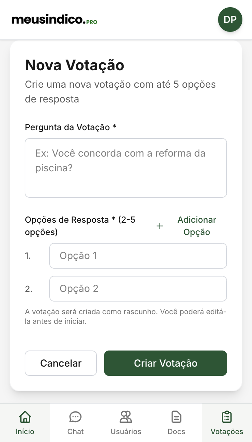252x442 pixels.
Task: Select the Votações clipboard icon
Action: 227,417
